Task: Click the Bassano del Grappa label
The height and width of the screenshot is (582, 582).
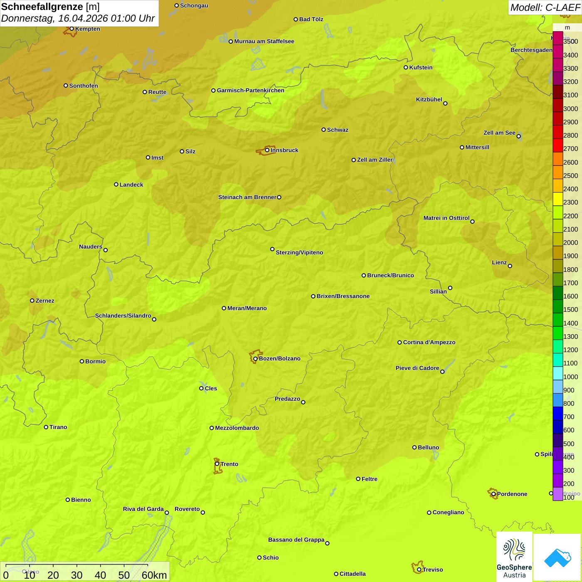Action: pos(296,540)
